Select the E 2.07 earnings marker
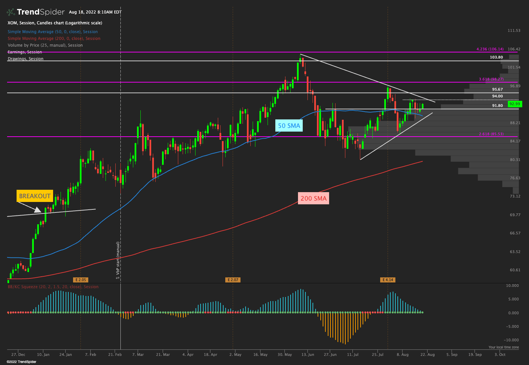This screenshot has height=365, width=529. click(233, 280)
